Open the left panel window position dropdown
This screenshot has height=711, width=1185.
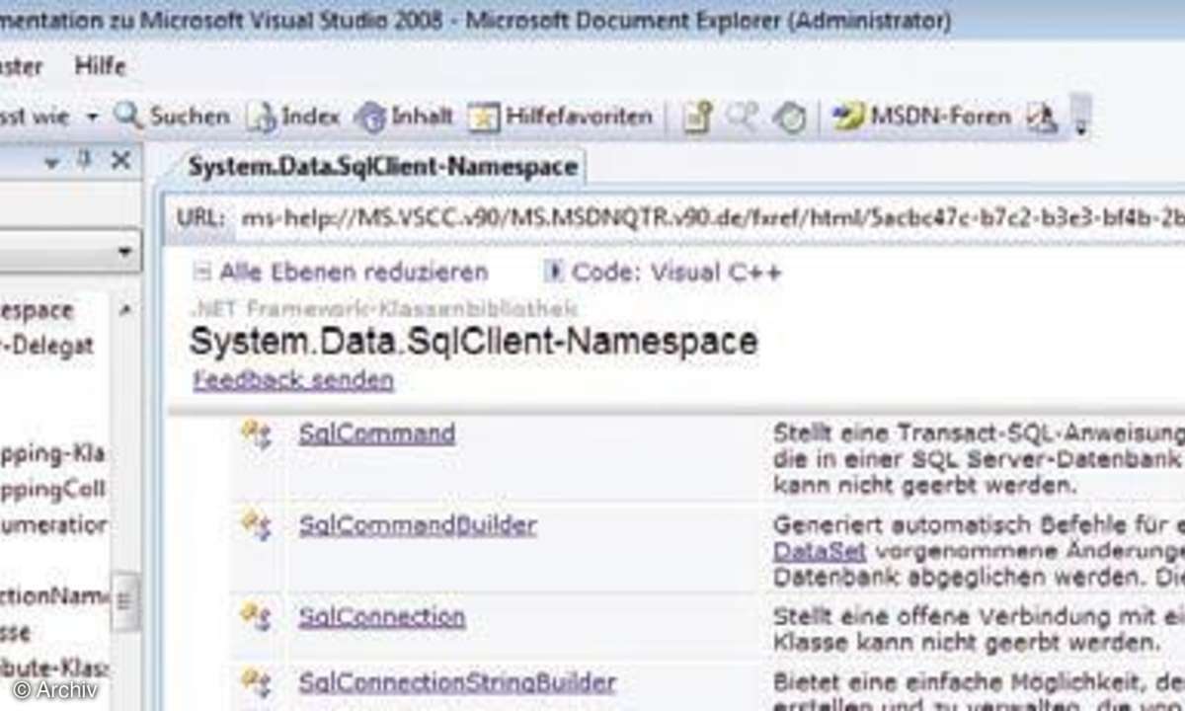52,162
